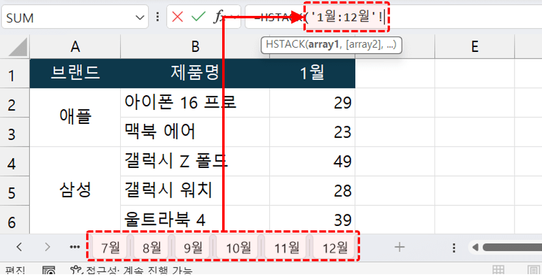Select the merged 애플 cell

coord(75,117)
